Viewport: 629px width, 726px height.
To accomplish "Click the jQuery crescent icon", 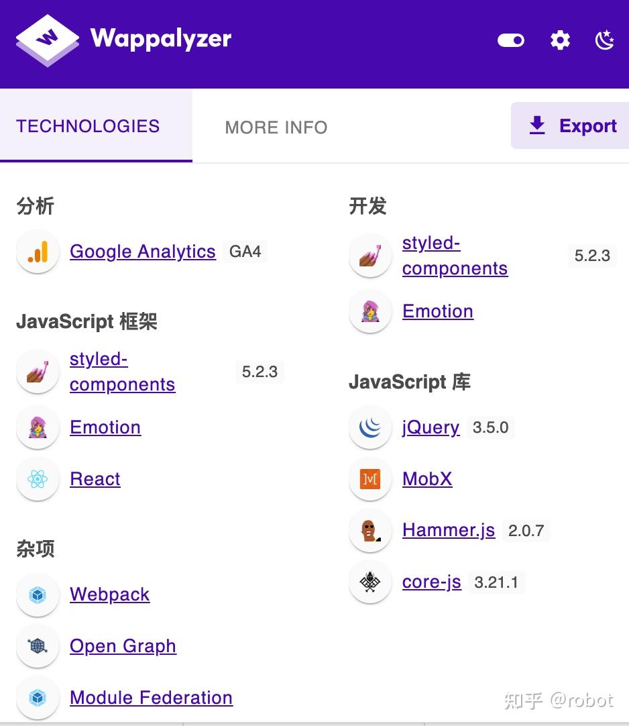I will click(x=370, y=427).
